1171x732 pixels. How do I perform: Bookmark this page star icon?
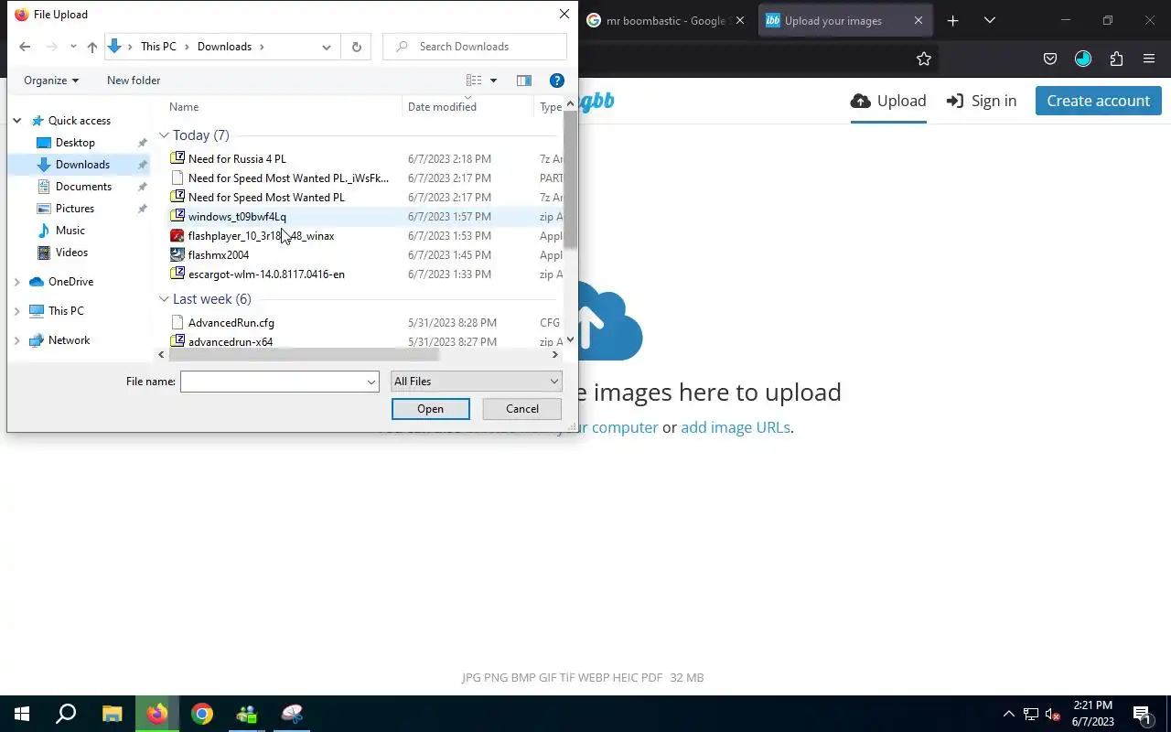924,59
